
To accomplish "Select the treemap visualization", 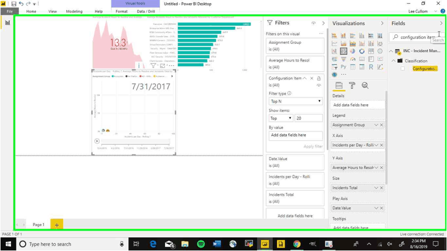I will pos(371,52).
